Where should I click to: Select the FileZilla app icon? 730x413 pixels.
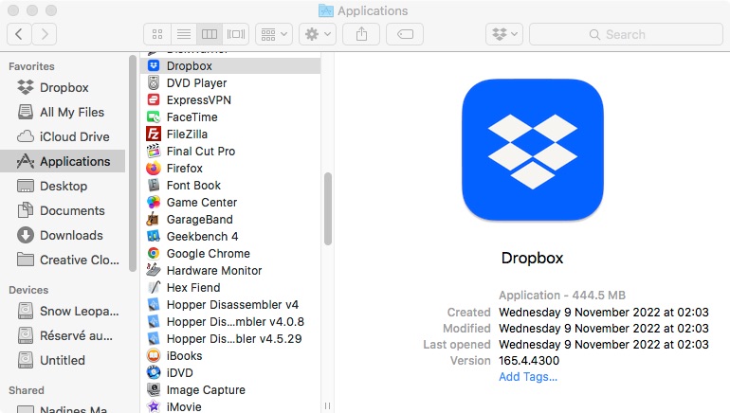click(154, 134)
